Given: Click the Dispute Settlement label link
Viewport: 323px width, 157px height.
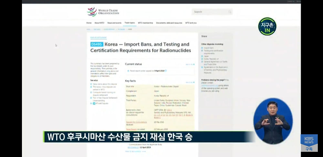Looking at the screenshot, I should pyautogui.click(x=99, y=37).
